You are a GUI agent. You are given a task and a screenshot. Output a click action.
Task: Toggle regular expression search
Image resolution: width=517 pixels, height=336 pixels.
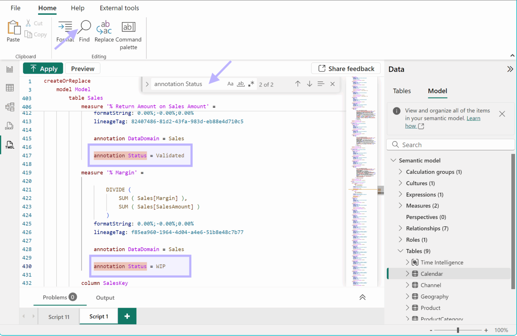[x=251, y=84]
